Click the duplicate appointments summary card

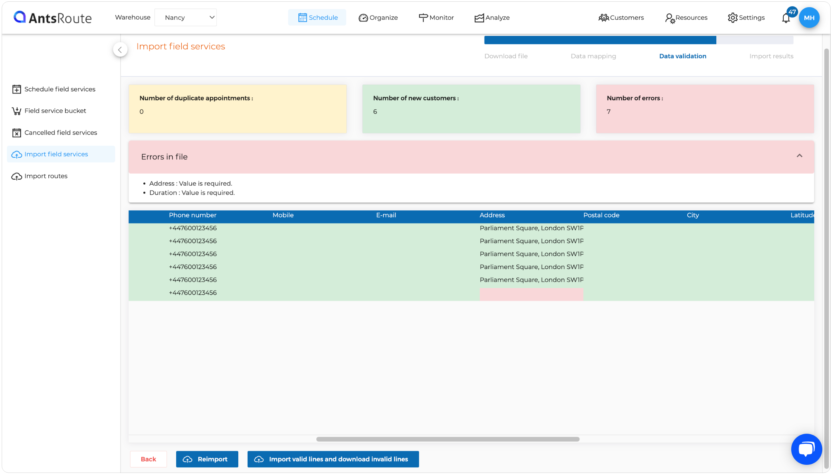click(x=238, y=109)
